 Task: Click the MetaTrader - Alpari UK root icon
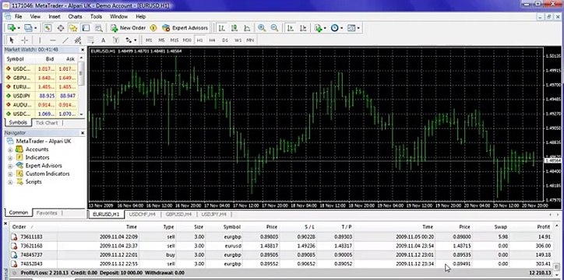[10, 141]
